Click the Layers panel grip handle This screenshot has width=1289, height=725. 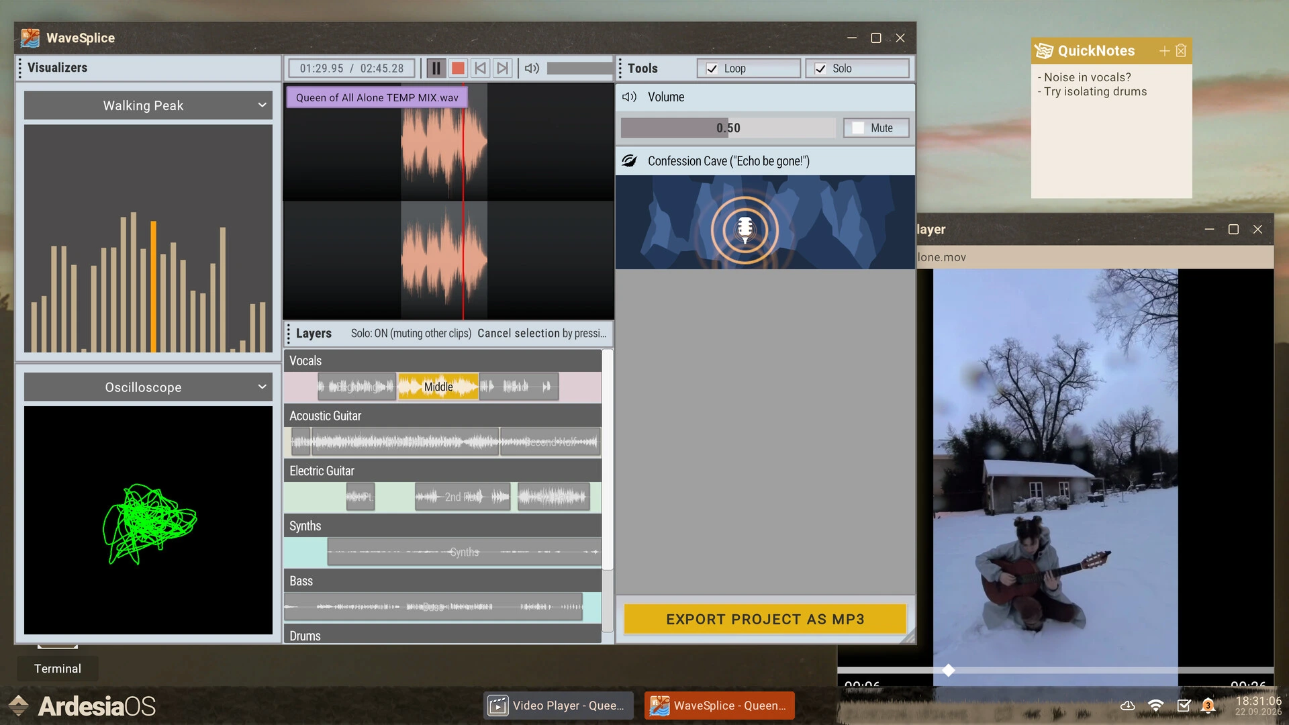(x=289, y=334)
